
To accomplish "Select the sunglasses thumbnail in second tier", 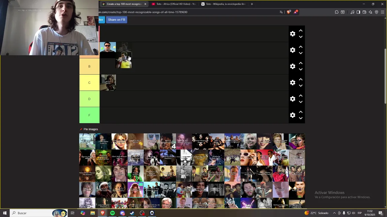I will pyautogui.click(x=108, y=50).
